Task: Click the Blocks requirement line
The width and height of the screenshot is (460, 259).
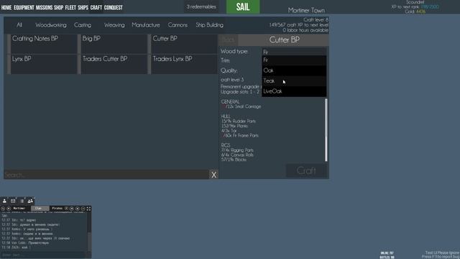Action: tap(234, 160)
